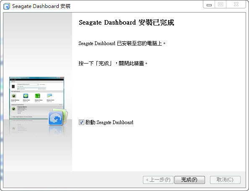Click the maximize window button

coord(220,5)
